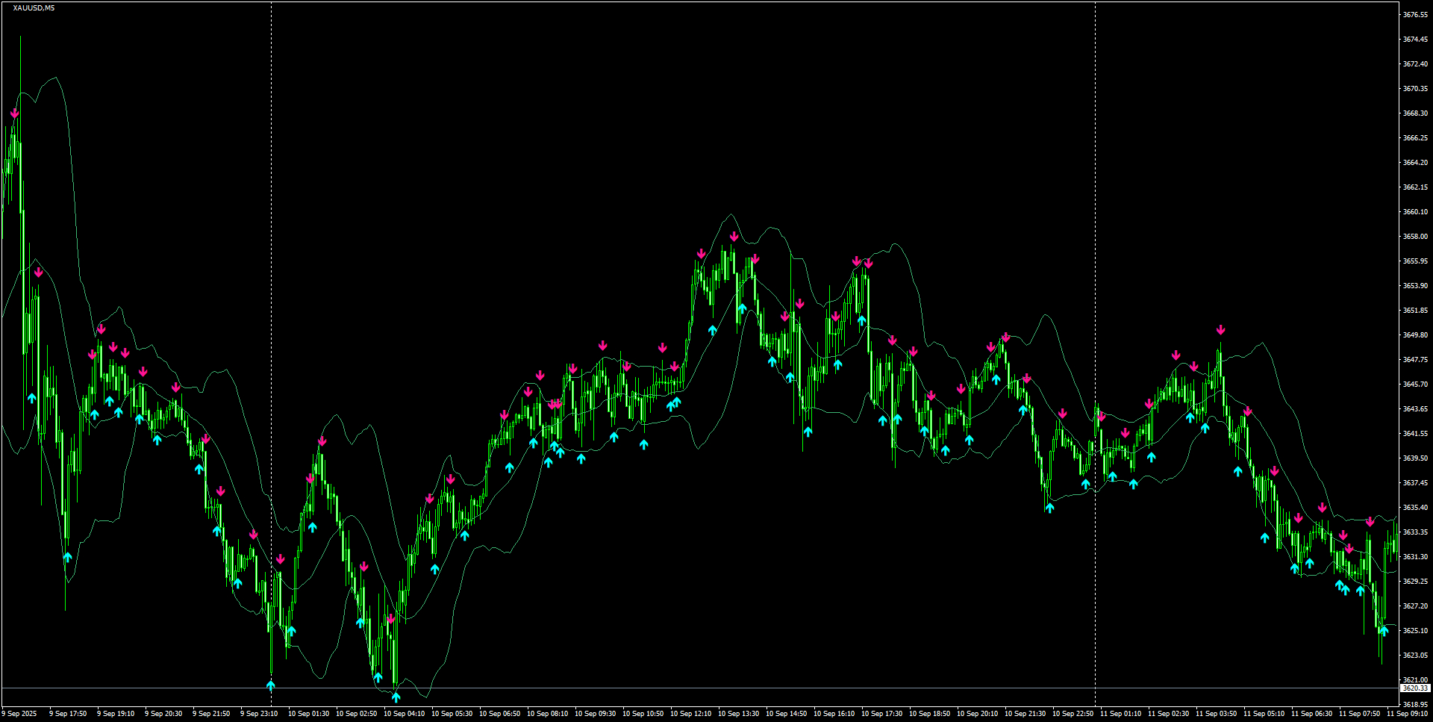Click the 9 Sep 2025 date label
The width and height of the screenshot is (1433, 722).
19,714
